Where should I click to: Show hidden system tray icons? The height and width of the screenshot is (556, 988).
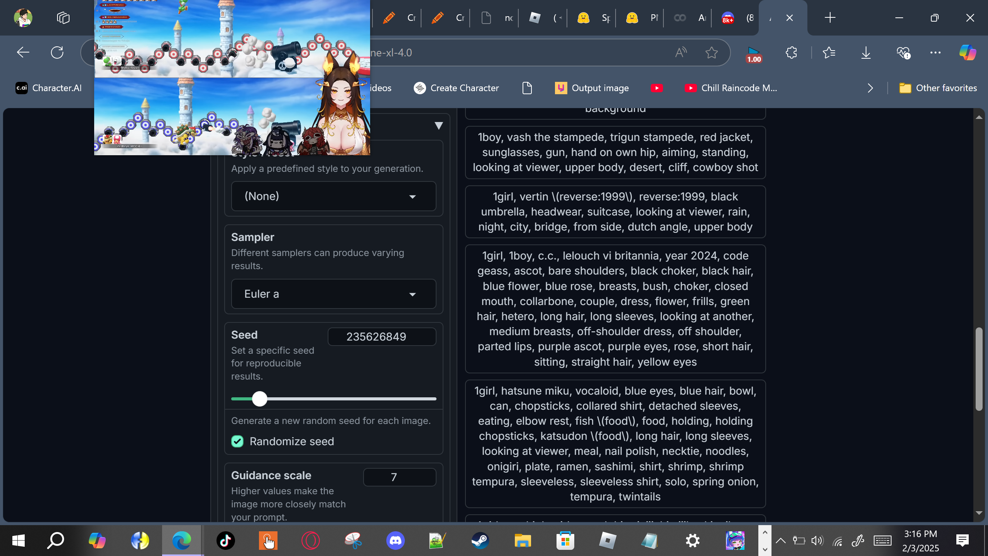click(780, 541)
